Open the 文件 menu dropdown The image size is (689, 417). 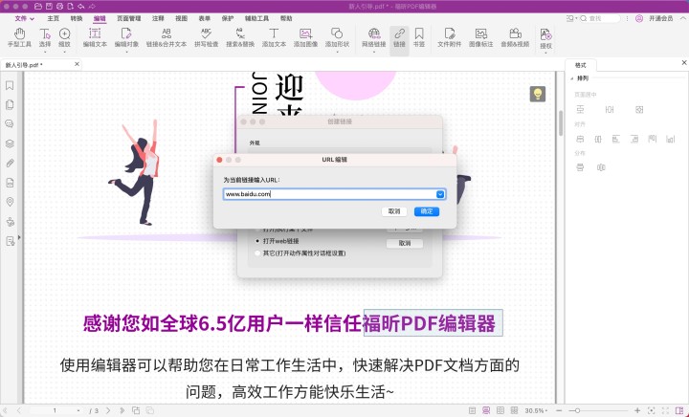click(x=24, y=18)
